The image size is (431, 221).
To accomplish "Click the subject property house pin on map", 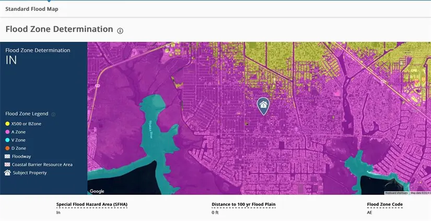I will pyautogui.click(x=263, y=105).
